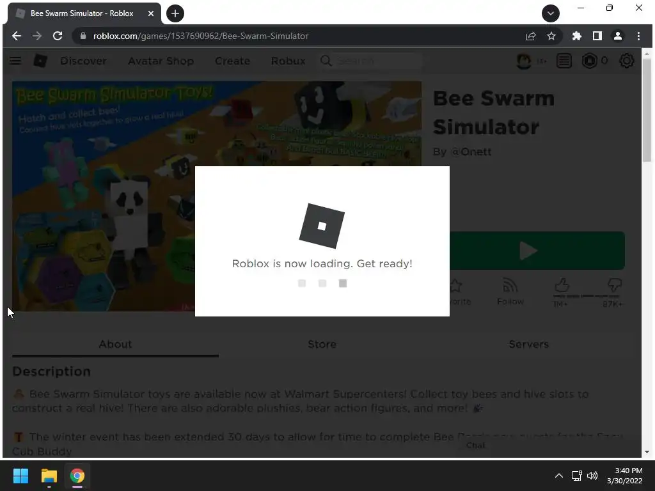Click the Chrome taskbar icon
The width and height of the screenshot is (655, 491).
click(77, 476)
